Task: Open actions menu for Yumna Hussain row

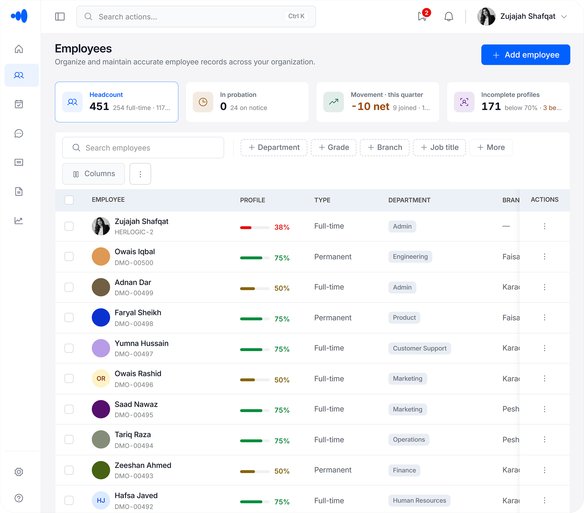Action: point(545,348)
